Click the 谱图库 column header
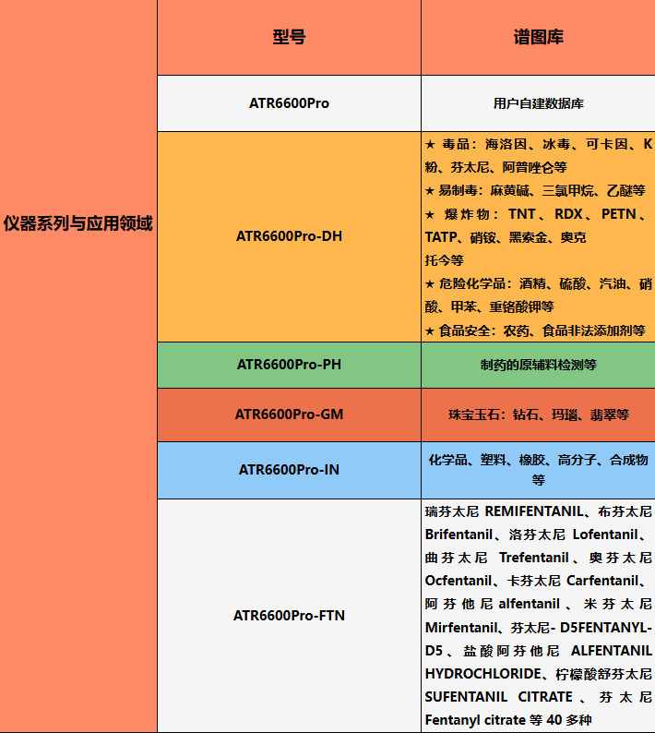655x733 pixels. (538, 38)
